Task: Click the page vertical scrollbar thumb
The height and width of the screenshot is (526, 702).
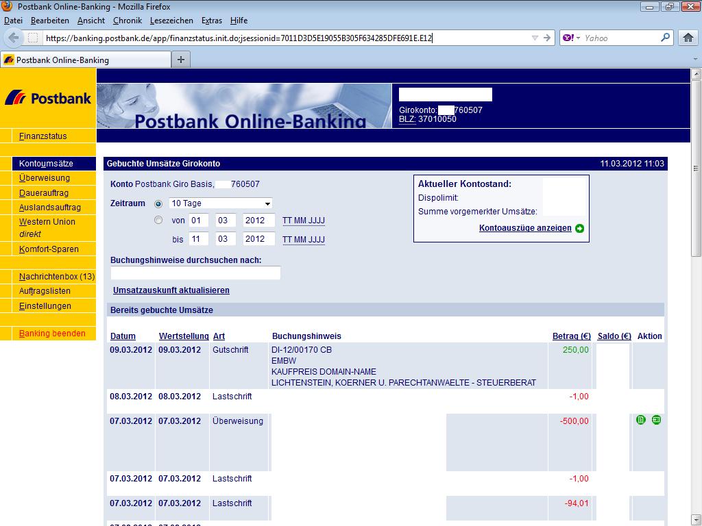Action: (696, 168)
